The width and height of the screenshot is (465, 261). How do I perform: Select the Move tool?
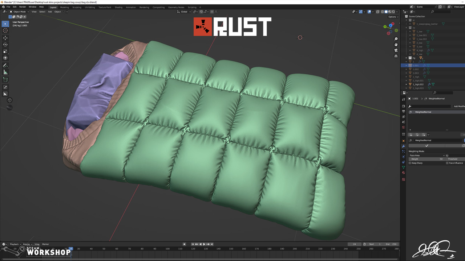click(5, 38)
